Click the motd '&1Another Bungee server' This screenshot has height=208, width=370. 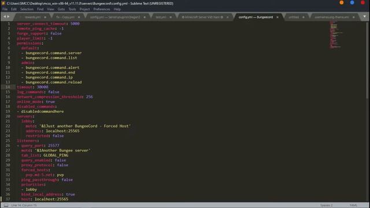tap(62, 150)
